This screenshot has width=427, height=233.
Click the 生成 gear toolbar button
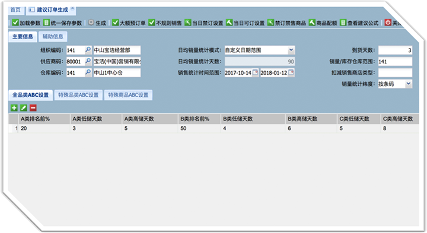click(97, 23)
